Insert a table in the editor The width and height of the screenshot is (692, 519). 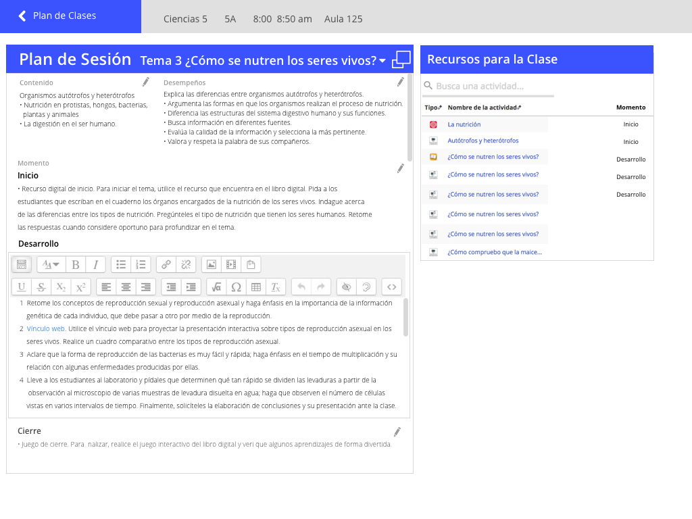pos(255,287)
